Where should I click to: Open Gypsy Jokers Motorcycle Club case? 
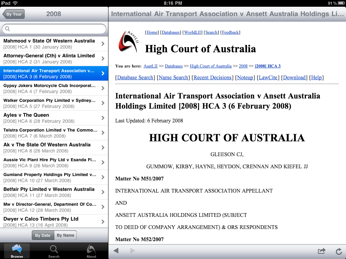coord(54,88)
